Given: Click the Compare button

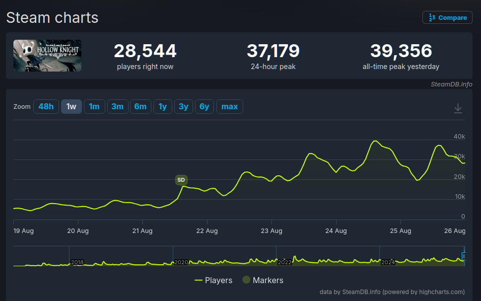Looking at the screenshot, I should 447,17.
